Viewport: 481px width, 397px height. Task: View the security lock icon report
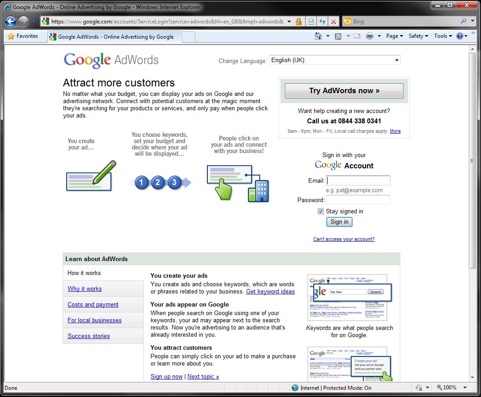click(298, 22)
